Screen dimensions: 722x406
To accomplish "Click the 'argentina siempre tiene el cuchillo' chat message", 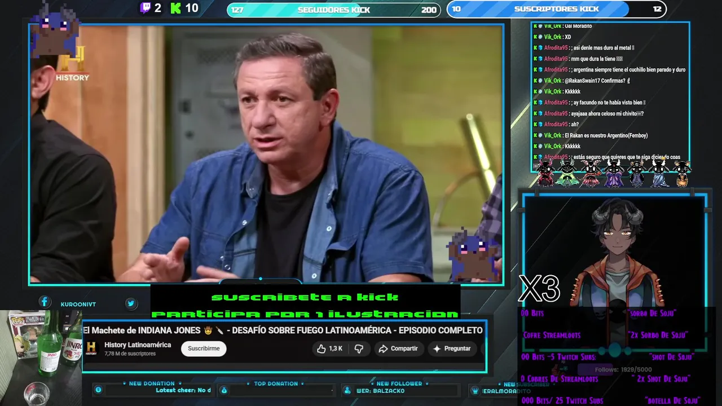I will coord(609,70).
